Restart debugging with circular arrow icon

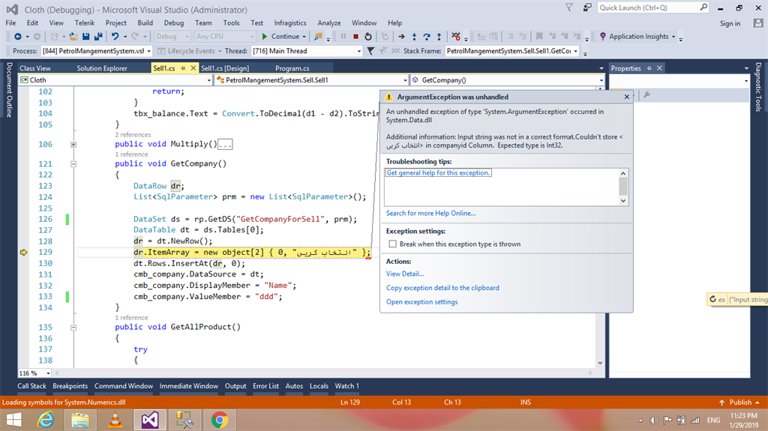[x=368, y=37]
